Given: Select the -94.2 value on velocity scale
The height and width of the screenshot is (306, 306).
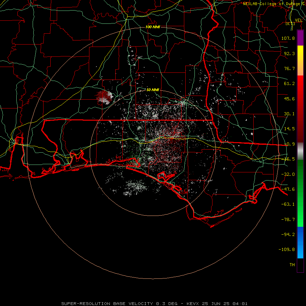Looking at the screenshot, I should (288, 235).
